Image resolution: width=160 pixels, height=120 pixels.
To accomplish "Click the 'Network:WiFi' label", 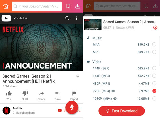I will pos(125,28).
